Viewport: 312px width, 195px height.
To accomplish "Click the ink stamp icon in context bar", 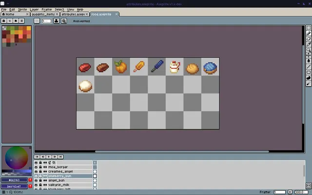I will [x=57, y=21].
